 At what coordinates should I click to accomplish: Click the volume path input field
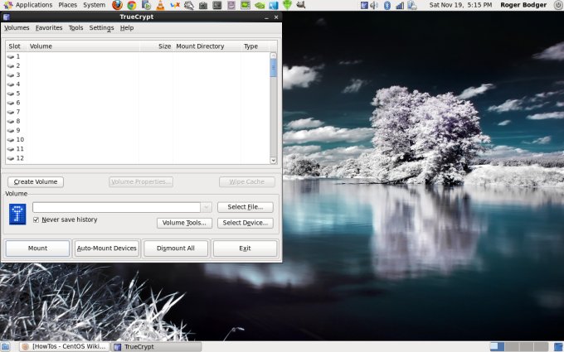pyautogui.click(x=116, y=207)
